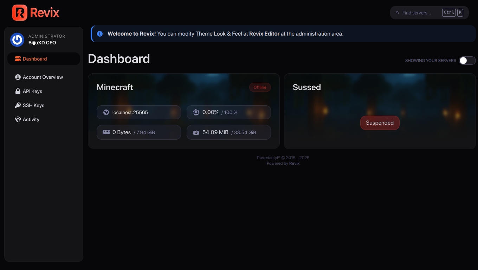This screenshot has width=478, height=270.
Task: Click the info icon in welcome banner
Action: 100,34
